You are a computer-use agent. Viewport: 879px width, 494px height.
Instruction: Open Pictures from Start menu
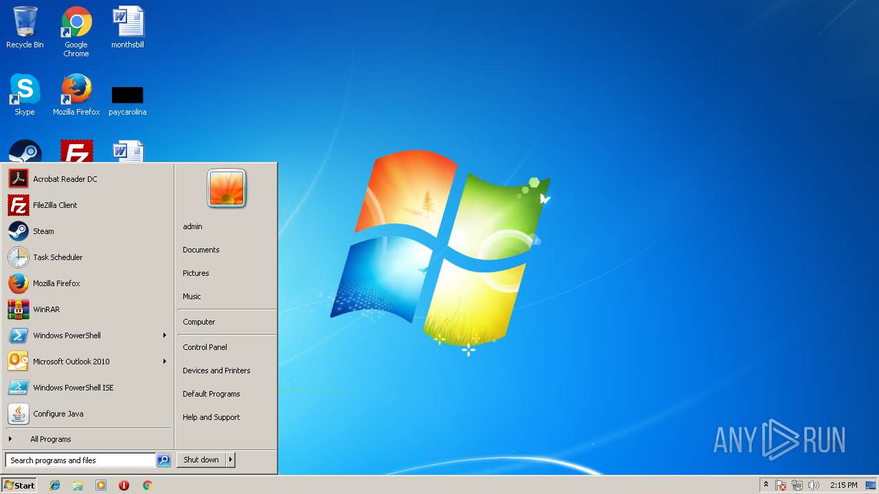tap(227, 273)
